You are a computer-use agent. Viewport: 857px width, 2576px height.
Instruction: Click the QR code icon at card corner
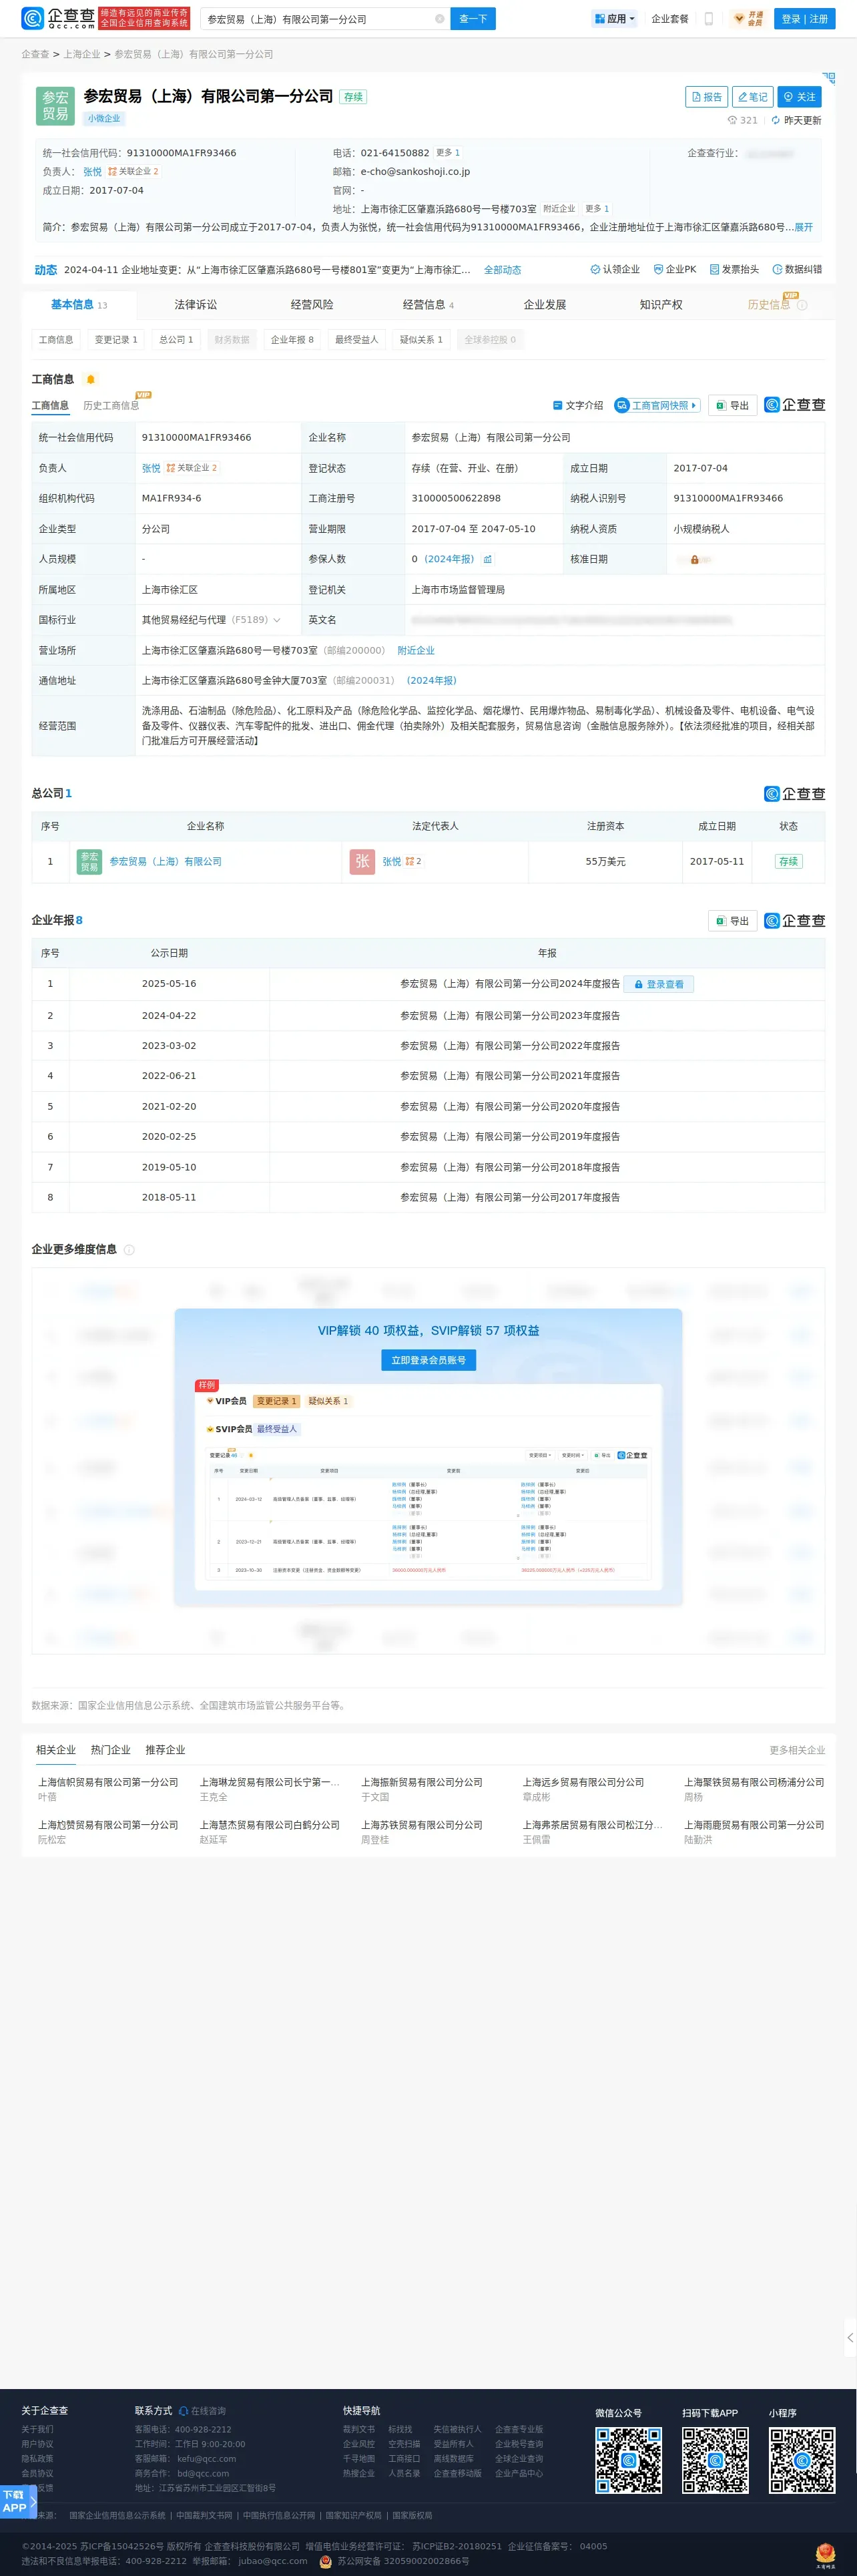click(828, 77)
